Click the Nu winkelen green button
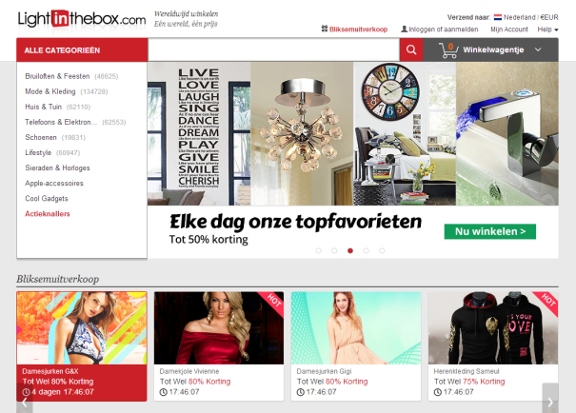 489,231
